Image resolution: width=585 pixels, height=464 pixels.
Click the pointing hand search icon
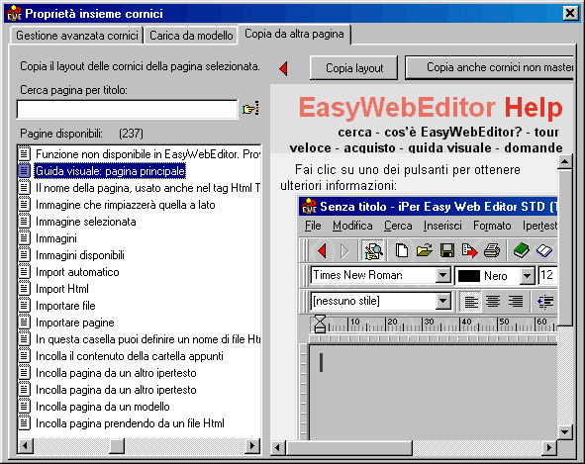click(x=250, y=109)
